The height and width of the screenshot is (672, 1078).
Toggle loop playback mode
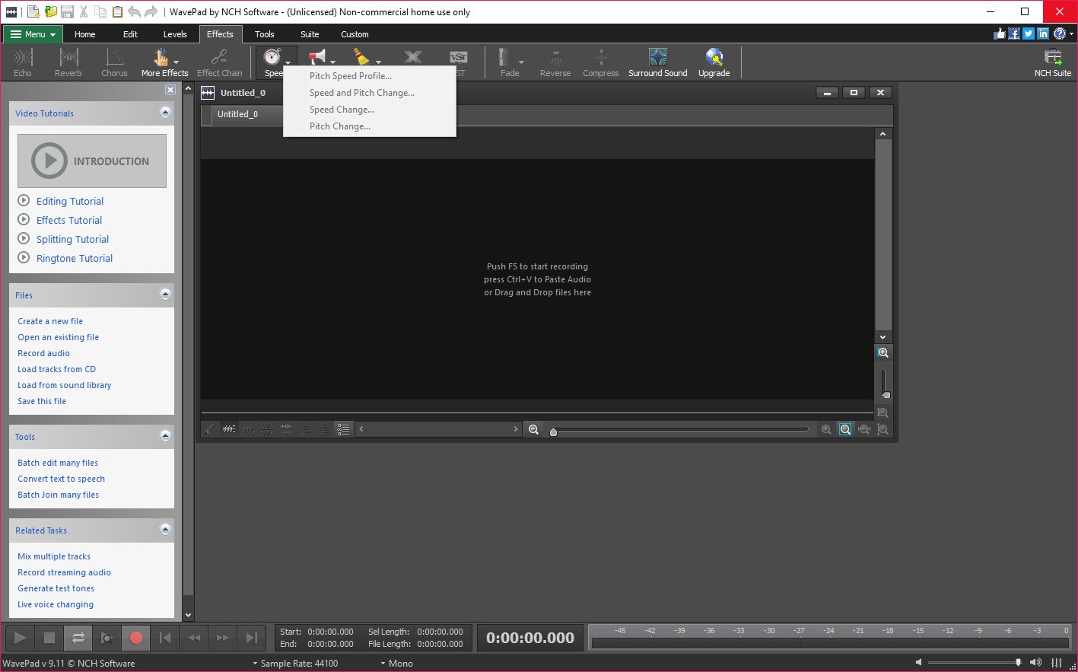[78, 638]
